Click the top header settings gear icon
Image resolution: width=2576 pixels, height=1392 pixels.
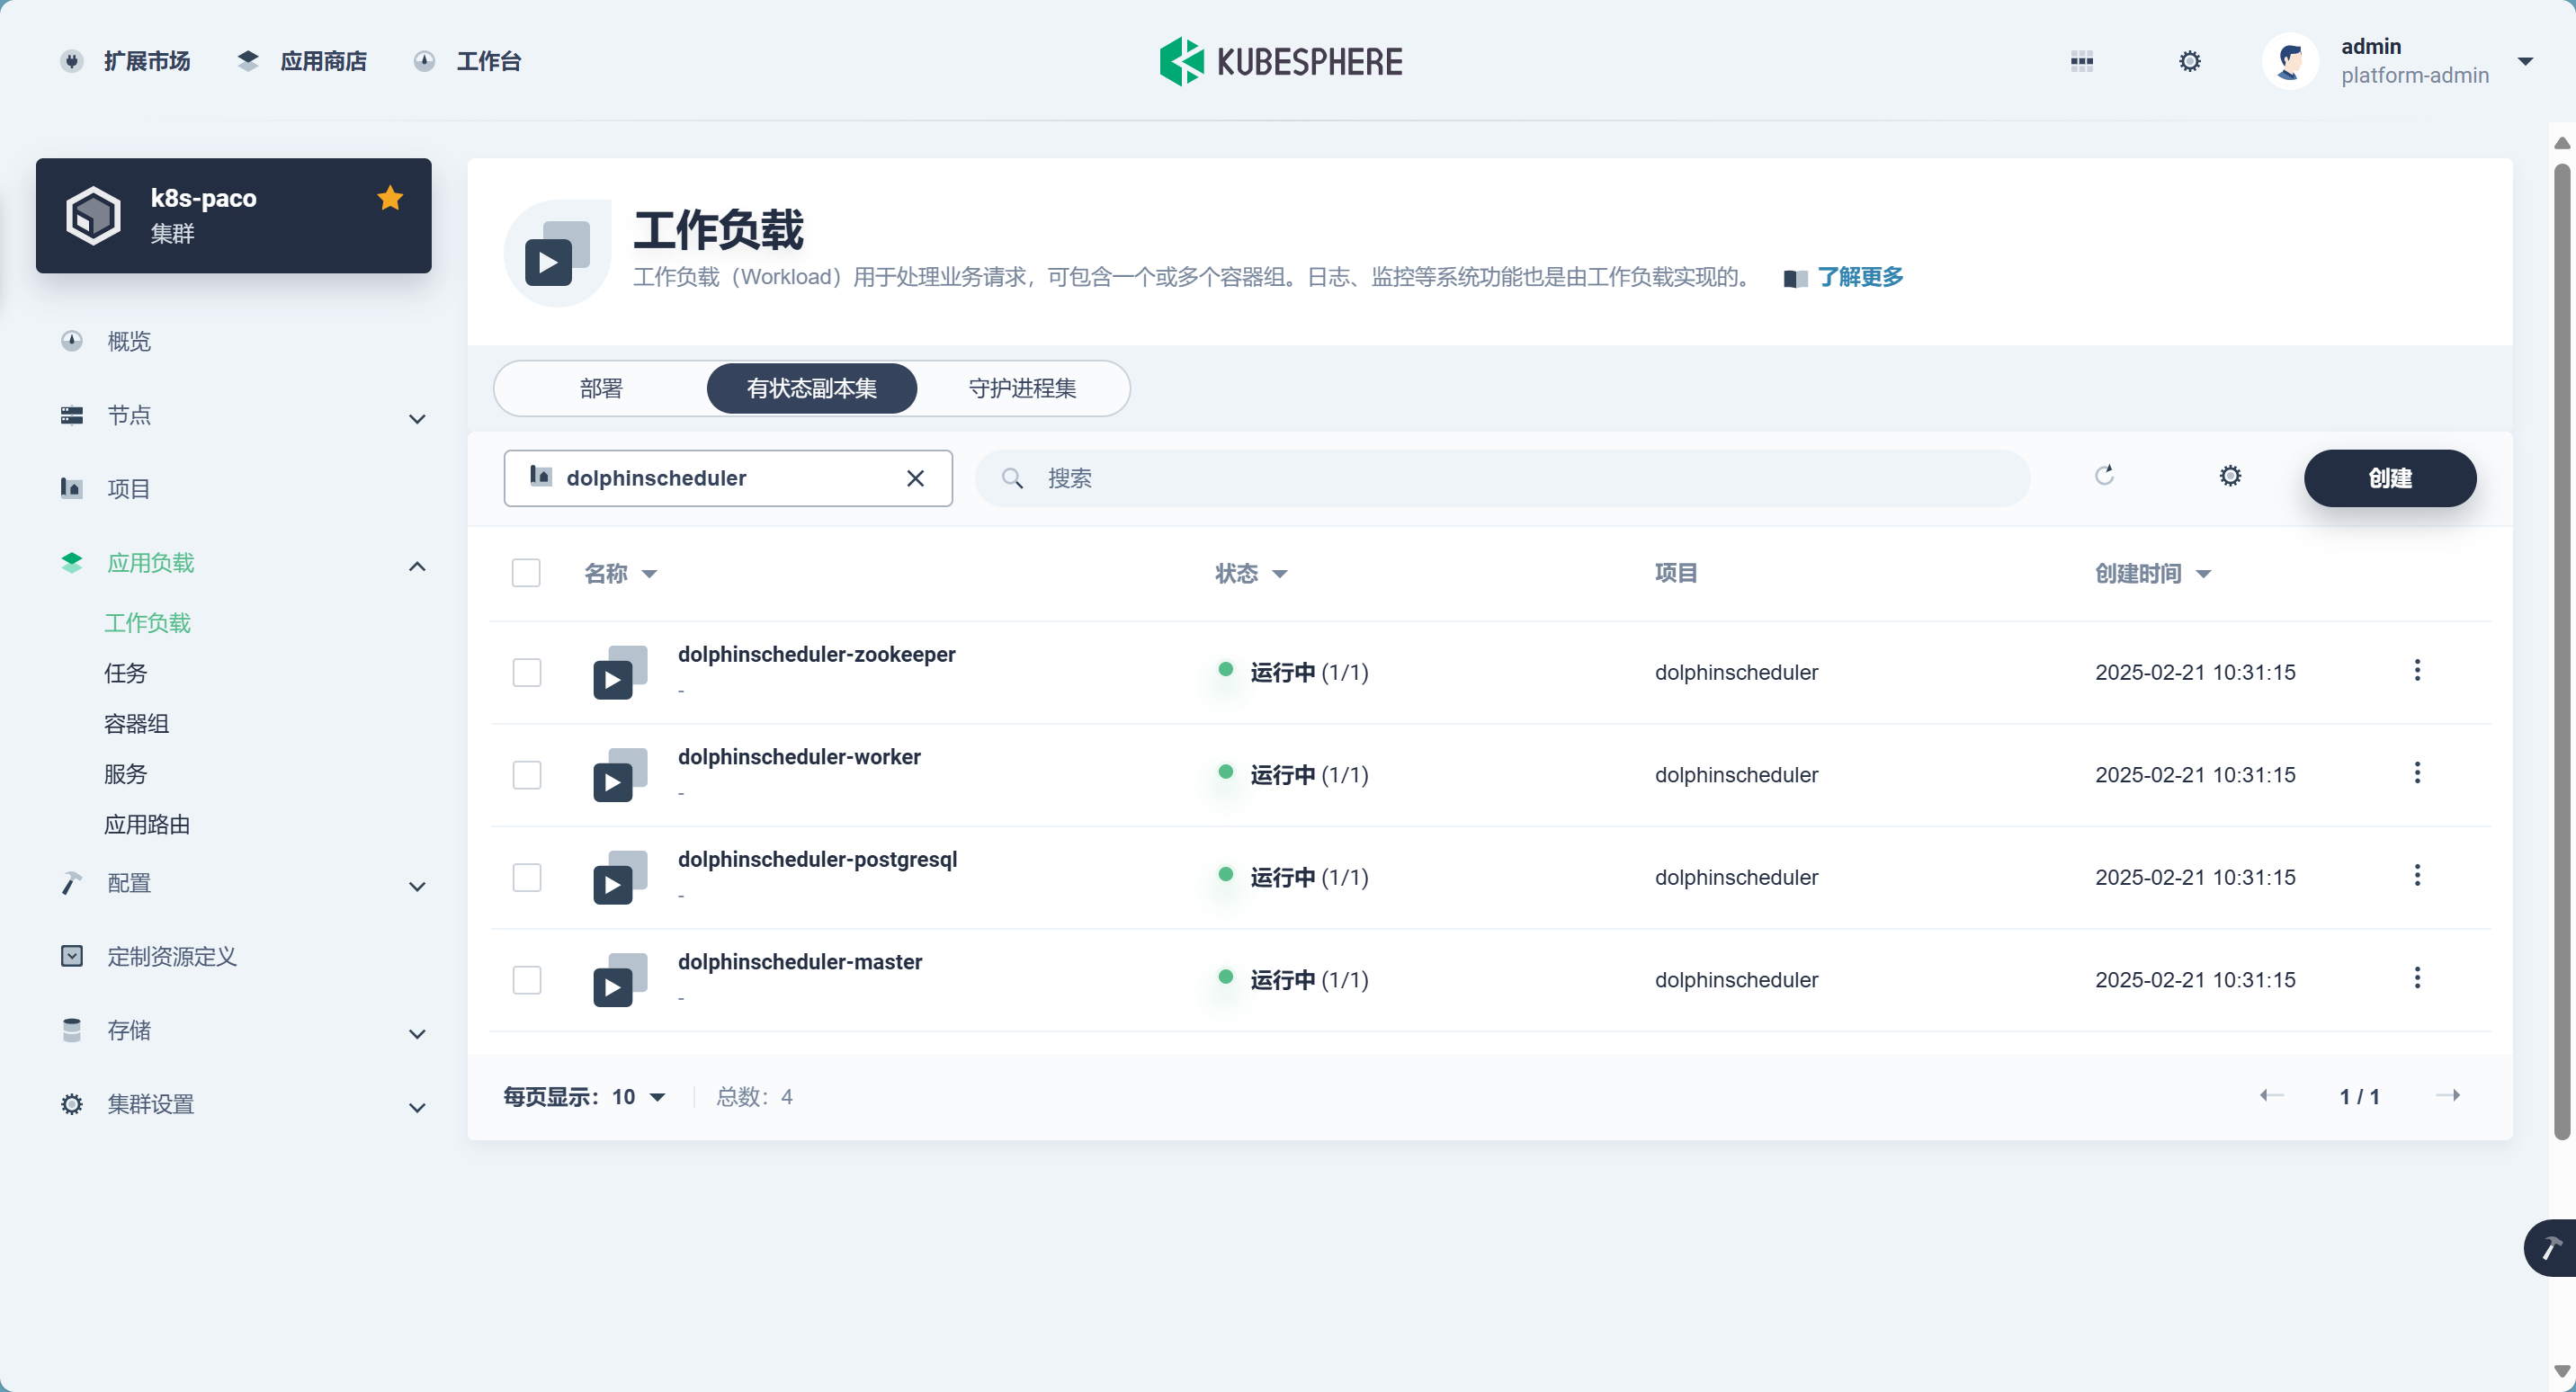pyautogui.click(x=2189, y=62)
